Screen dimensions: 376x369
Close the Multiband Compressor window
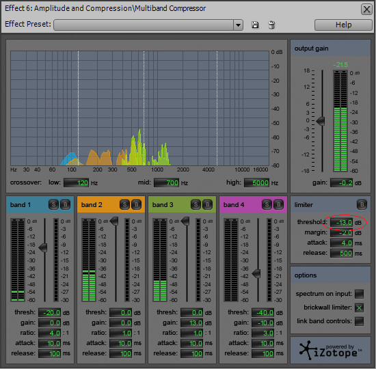coord(366,10)
